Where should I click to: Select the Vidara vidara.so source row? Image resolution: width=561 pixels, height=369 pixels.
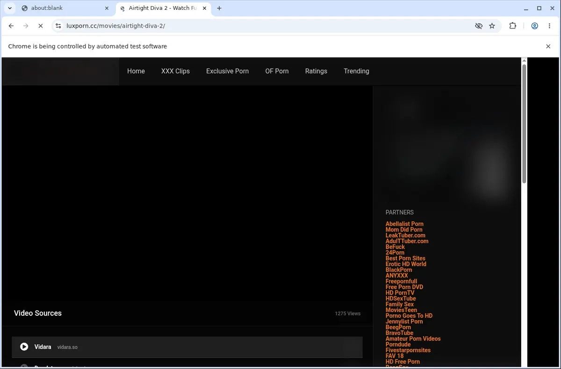coord(187,347)
